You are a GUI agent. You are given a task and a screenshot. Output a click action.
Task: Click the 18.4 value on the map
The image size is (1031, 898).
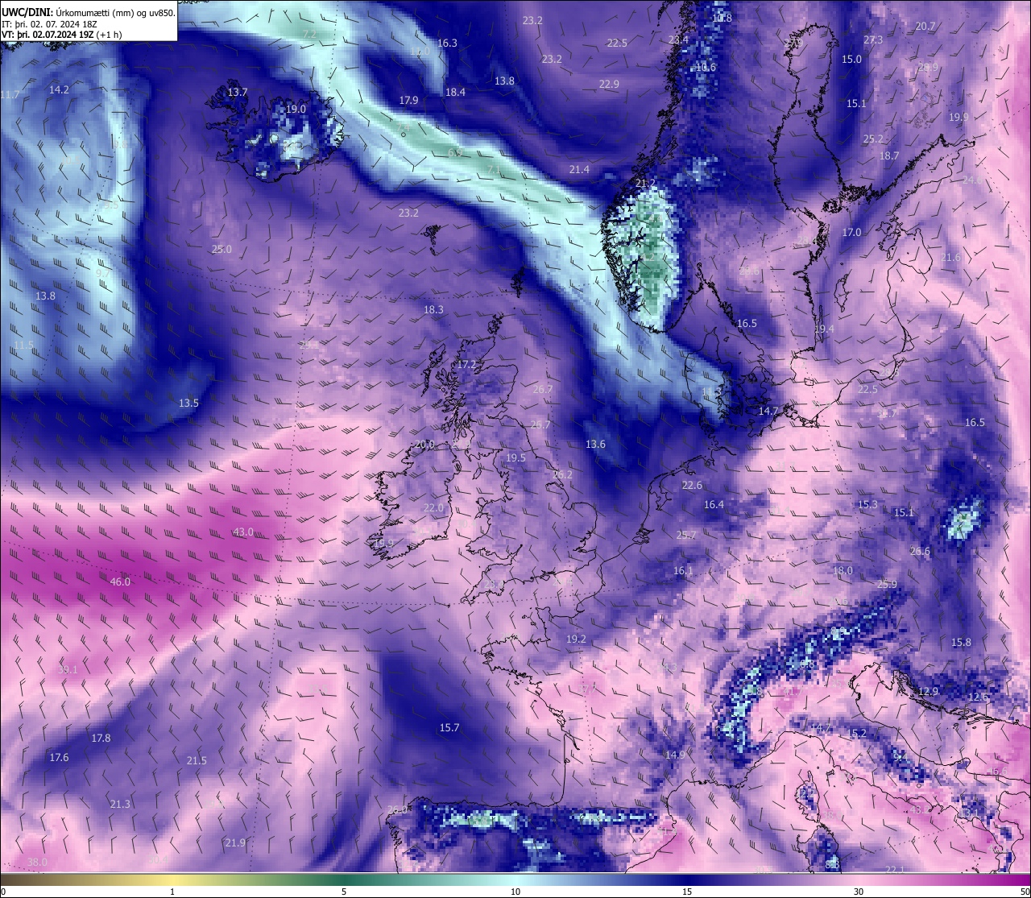coord(455,93)
